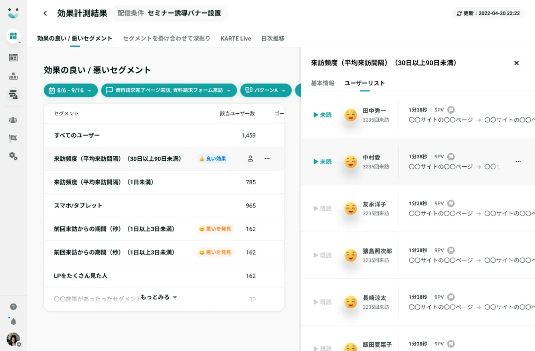Image resolution: width=535 pixels, height=351 pixels.
Task: Select the dashboard icon in the sidebar
Action: (13, 57)
